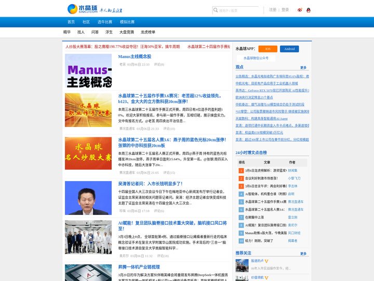Open ranked article 在颠簸中上涨
Viewport: 374px width, 281px height.
[x=255, y=218]
